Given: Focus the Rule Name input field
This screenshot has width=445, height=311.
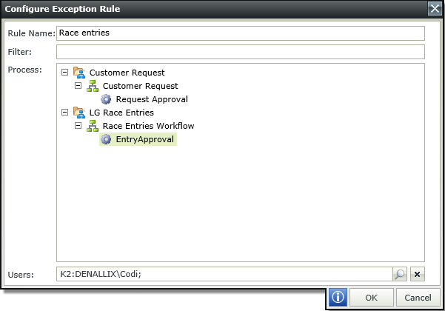Looking at the screenshot, I should coord(241,33).
